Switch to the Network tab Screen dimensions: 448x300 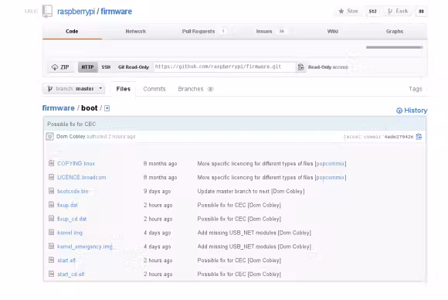pos(136,32)
